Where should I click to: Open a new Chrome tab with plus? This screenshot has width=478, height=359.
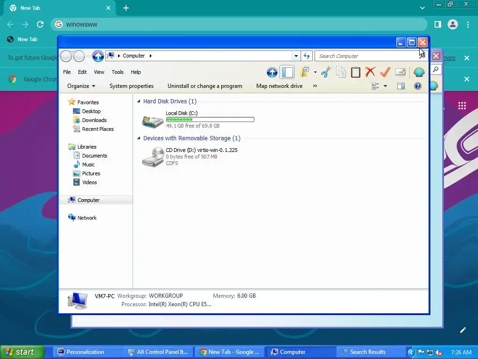pyautogui.click(x=126, y=8)
